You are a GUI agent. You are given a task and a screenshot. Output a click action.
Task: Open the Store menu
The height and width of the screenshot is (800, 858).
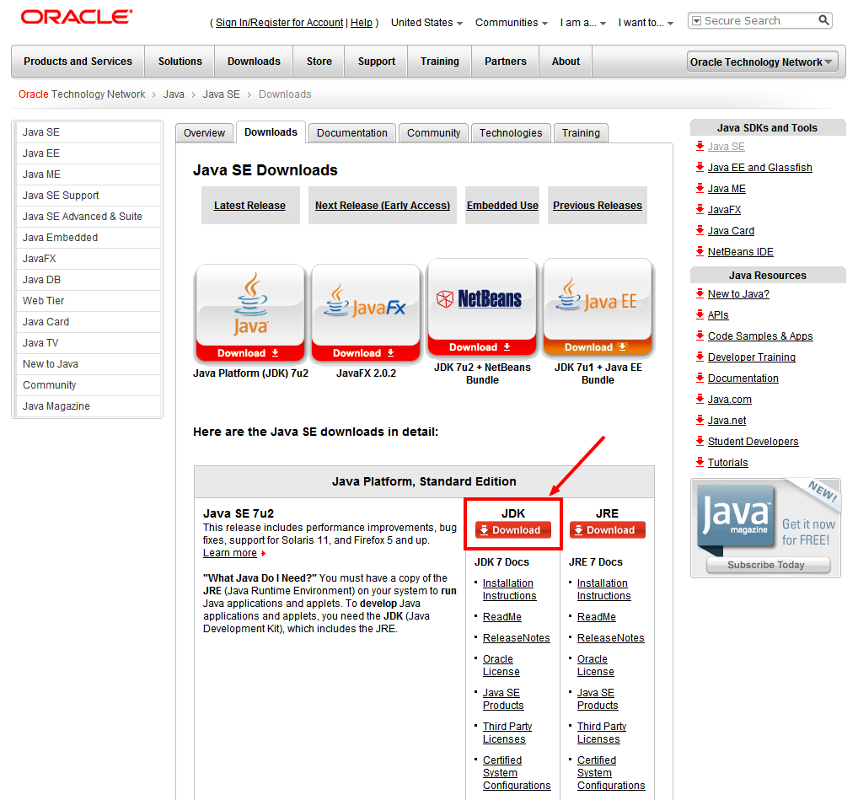click(x=319, y=62)
